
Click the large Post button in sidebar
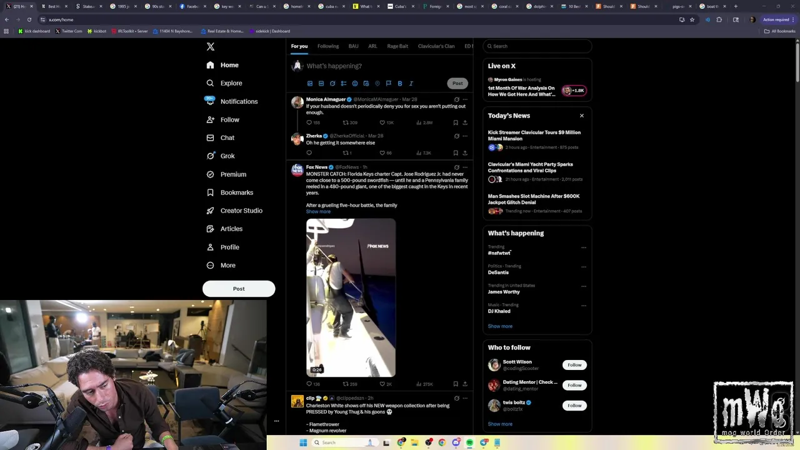tap(239, 289)
